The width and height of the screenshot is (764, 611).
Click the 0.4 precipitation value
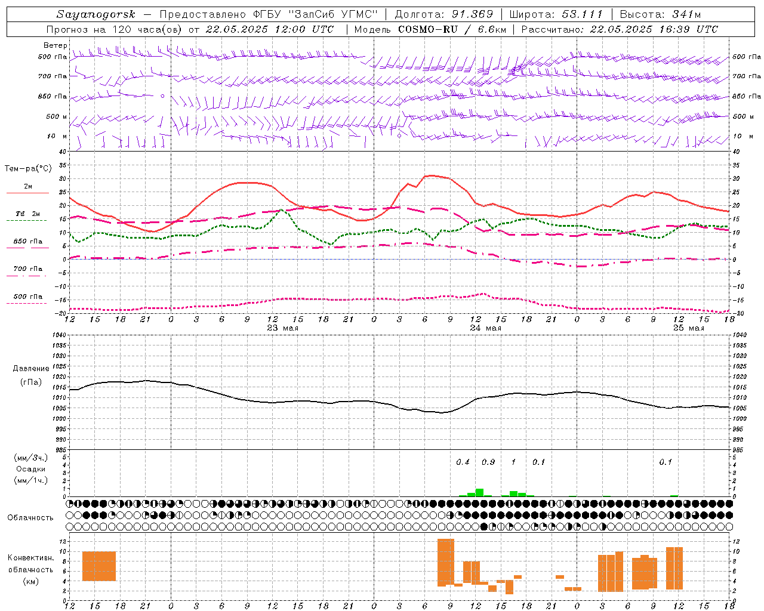(x=463, y=462)
